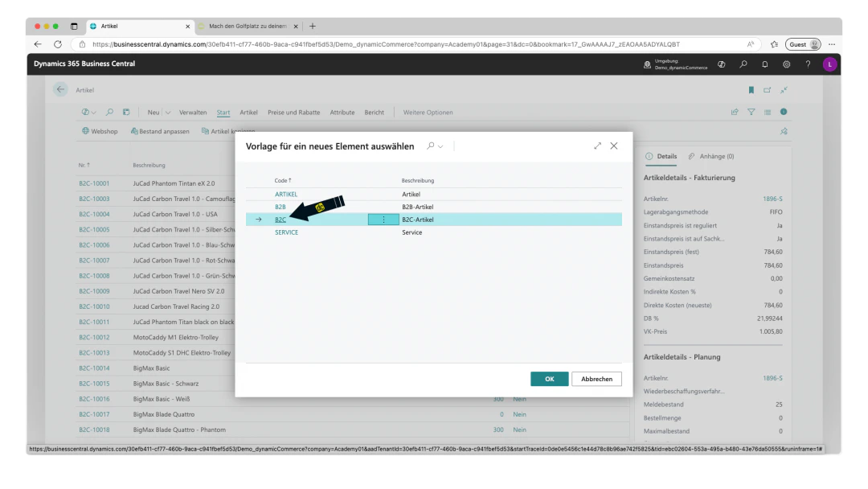This screenshot has width=868, height=489.
Task: Show Weitere Optionen
Action: pos(428,113)
